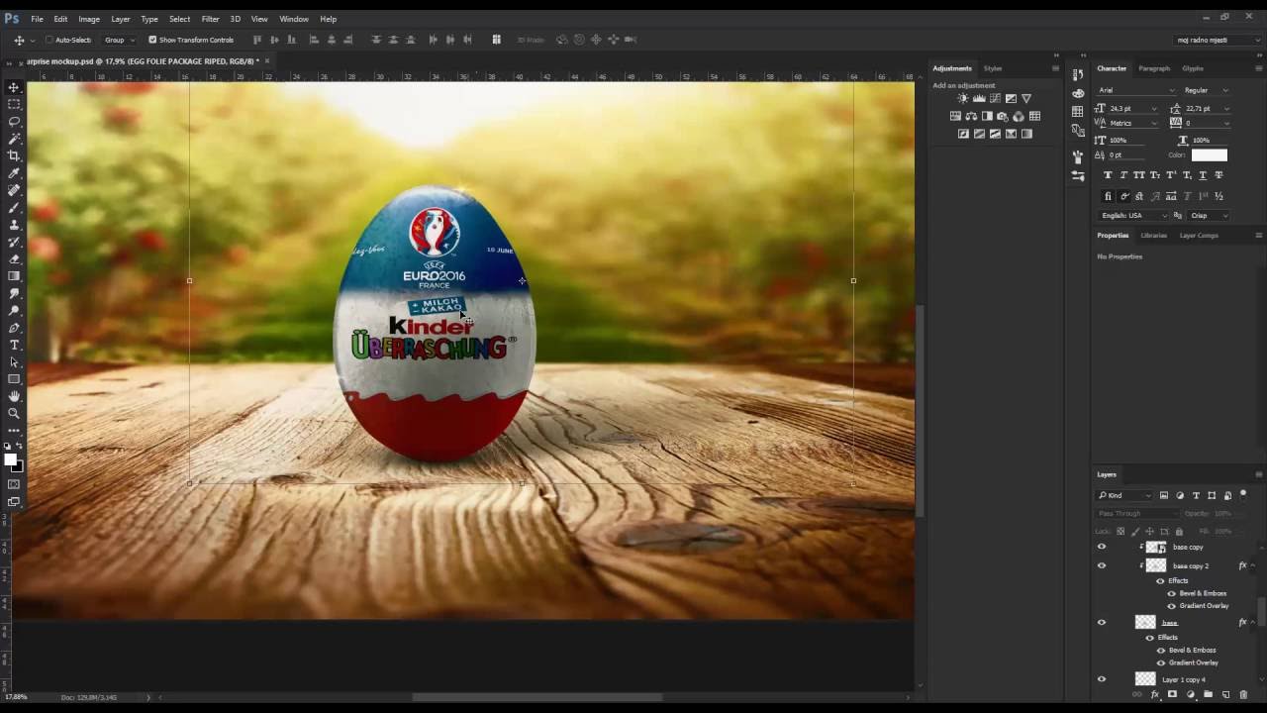Click the base copy 2 layer thumbnail

point(1155,565)
